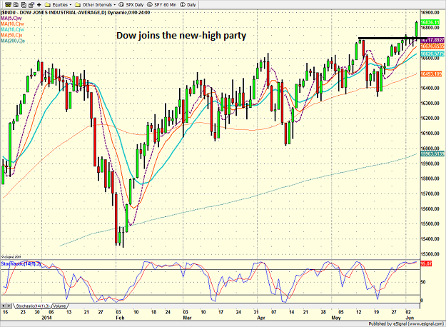Viewport: 446px width, 327px height.
Task: Click the 'Published by eSignal' footer text
Action: 406,324
